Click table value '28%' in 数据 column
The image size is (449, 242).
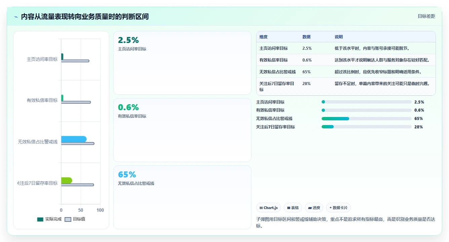pos(307,84)
